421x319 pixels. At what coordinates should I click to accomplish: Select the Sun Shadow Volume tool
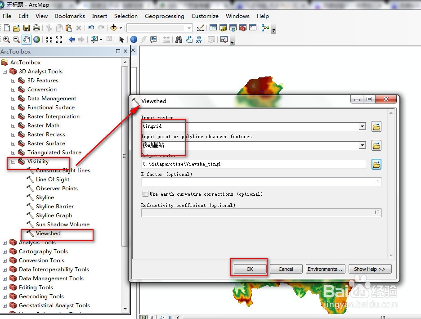[x=63, y=224]
